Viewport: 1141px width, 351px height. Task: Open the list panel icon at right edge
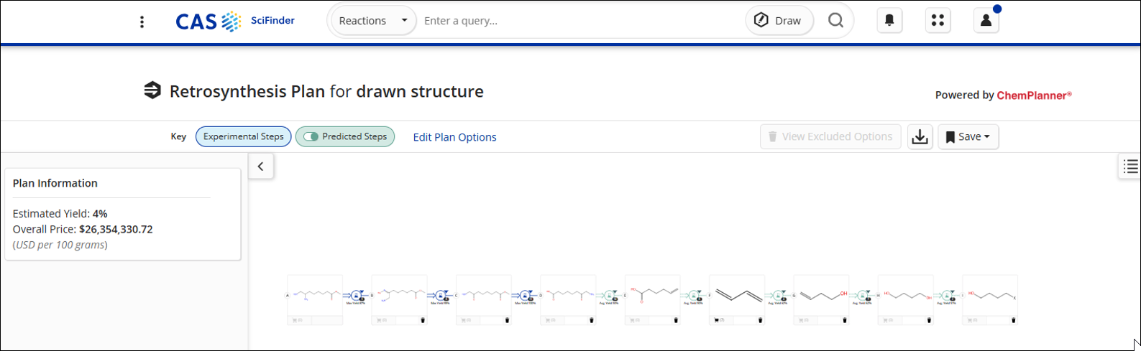1130,167
